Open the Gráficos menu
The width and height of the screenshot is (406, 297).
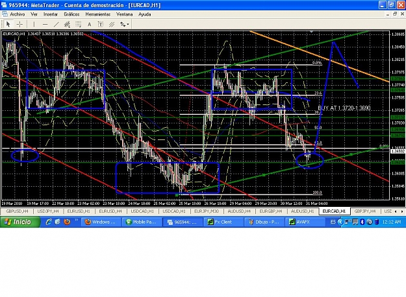[x=71, y=14]
